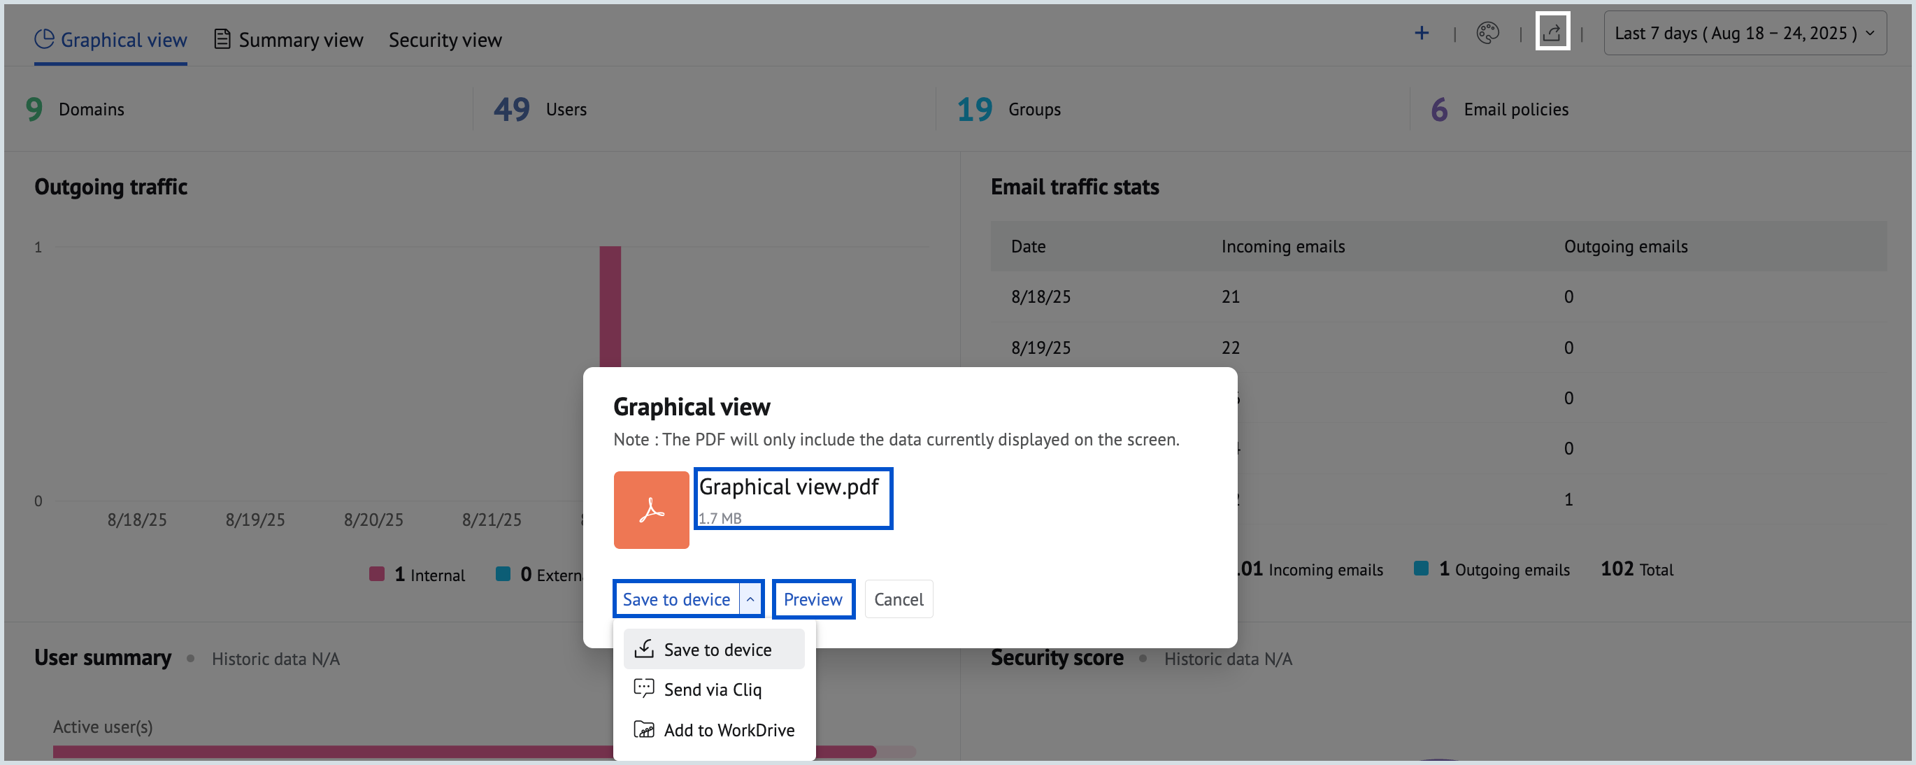
Task: Click the export/share icon in the toolbar
Action: pos(1552,33)
